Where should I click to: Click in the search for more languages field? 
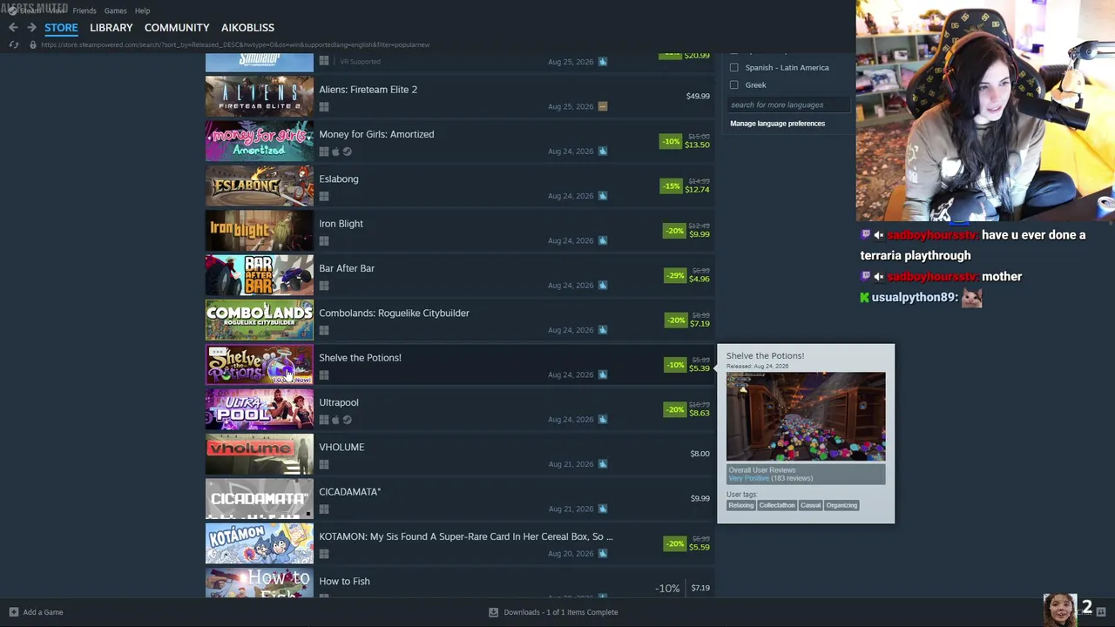tap(788, 105)
